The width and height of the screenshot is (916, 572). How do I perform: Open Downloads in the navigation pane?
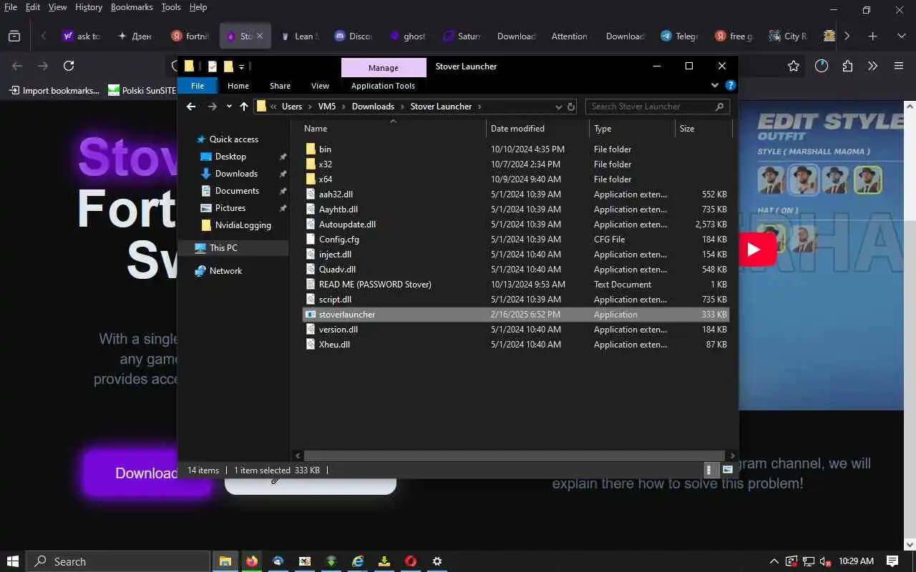[x=236, y=174]
